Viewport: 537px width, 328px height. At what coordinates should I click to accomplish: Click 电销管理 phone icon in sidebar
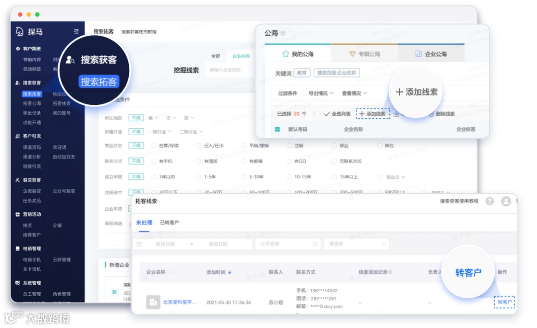pos(18,248)
